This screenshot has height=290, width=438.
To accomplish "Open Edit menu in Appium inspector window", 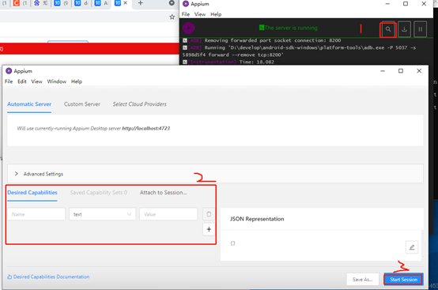I will (22, 81).
